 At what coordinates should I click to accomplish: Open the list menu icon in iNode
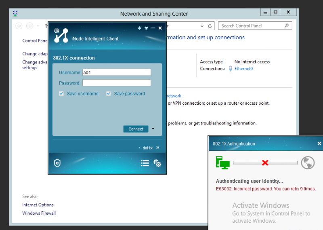click(x=145, y=163)
